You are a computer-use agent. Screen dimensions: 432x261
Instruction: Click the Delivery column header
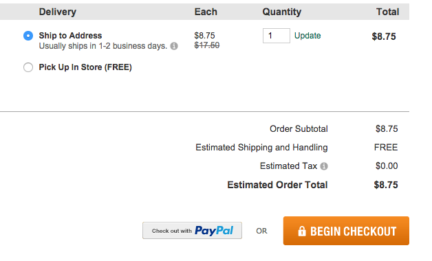coord(58,12)
